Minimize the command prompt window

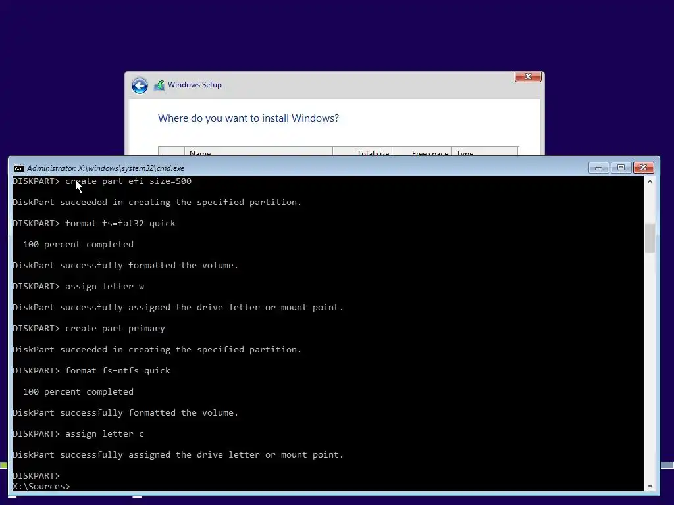[x=599, y=168]
